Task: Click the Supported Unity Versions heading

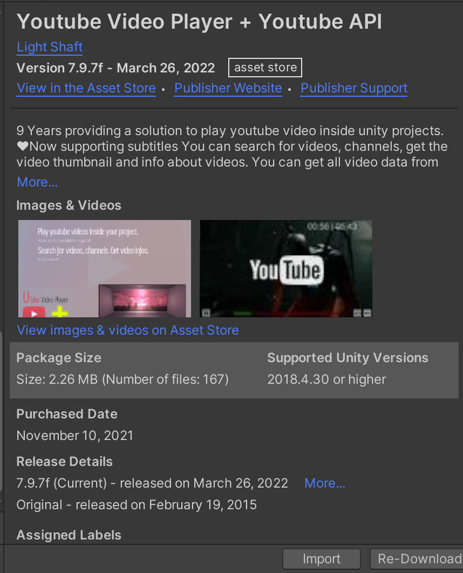Action: point(348,358)
